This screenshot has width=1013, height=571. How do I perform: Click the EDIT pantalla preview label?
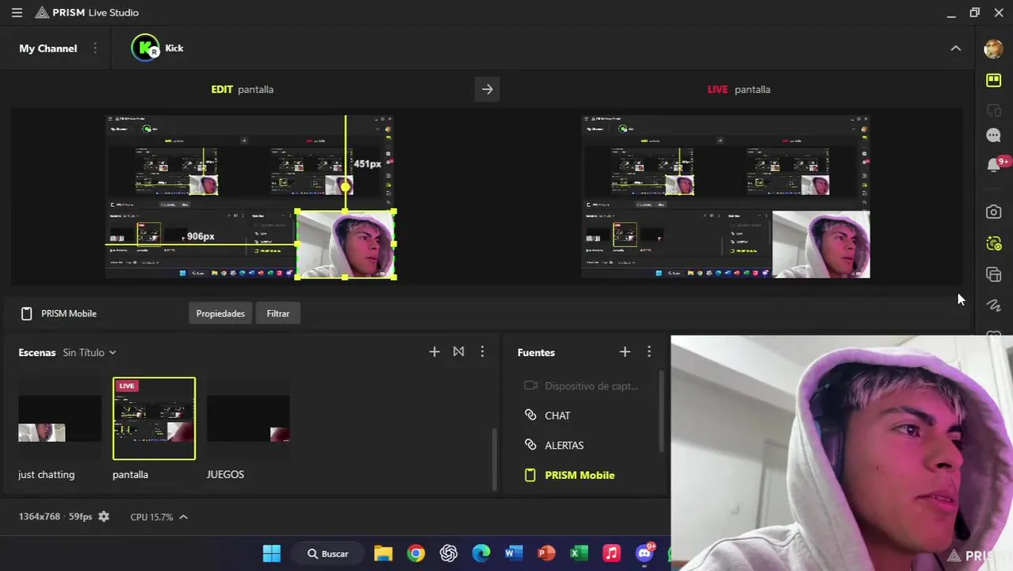pos(242,90)
